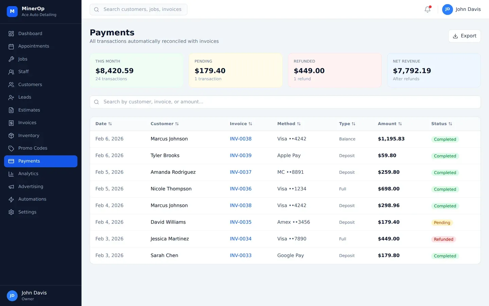
Task: Click the Analytics bar-chart icon
Action: [11, 173]
